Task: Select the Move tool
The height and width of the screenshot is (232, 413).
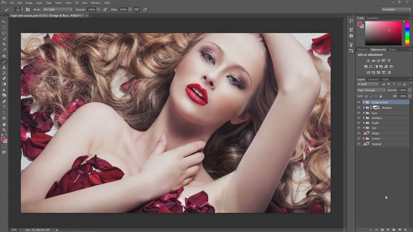Action: pos(4,22)
